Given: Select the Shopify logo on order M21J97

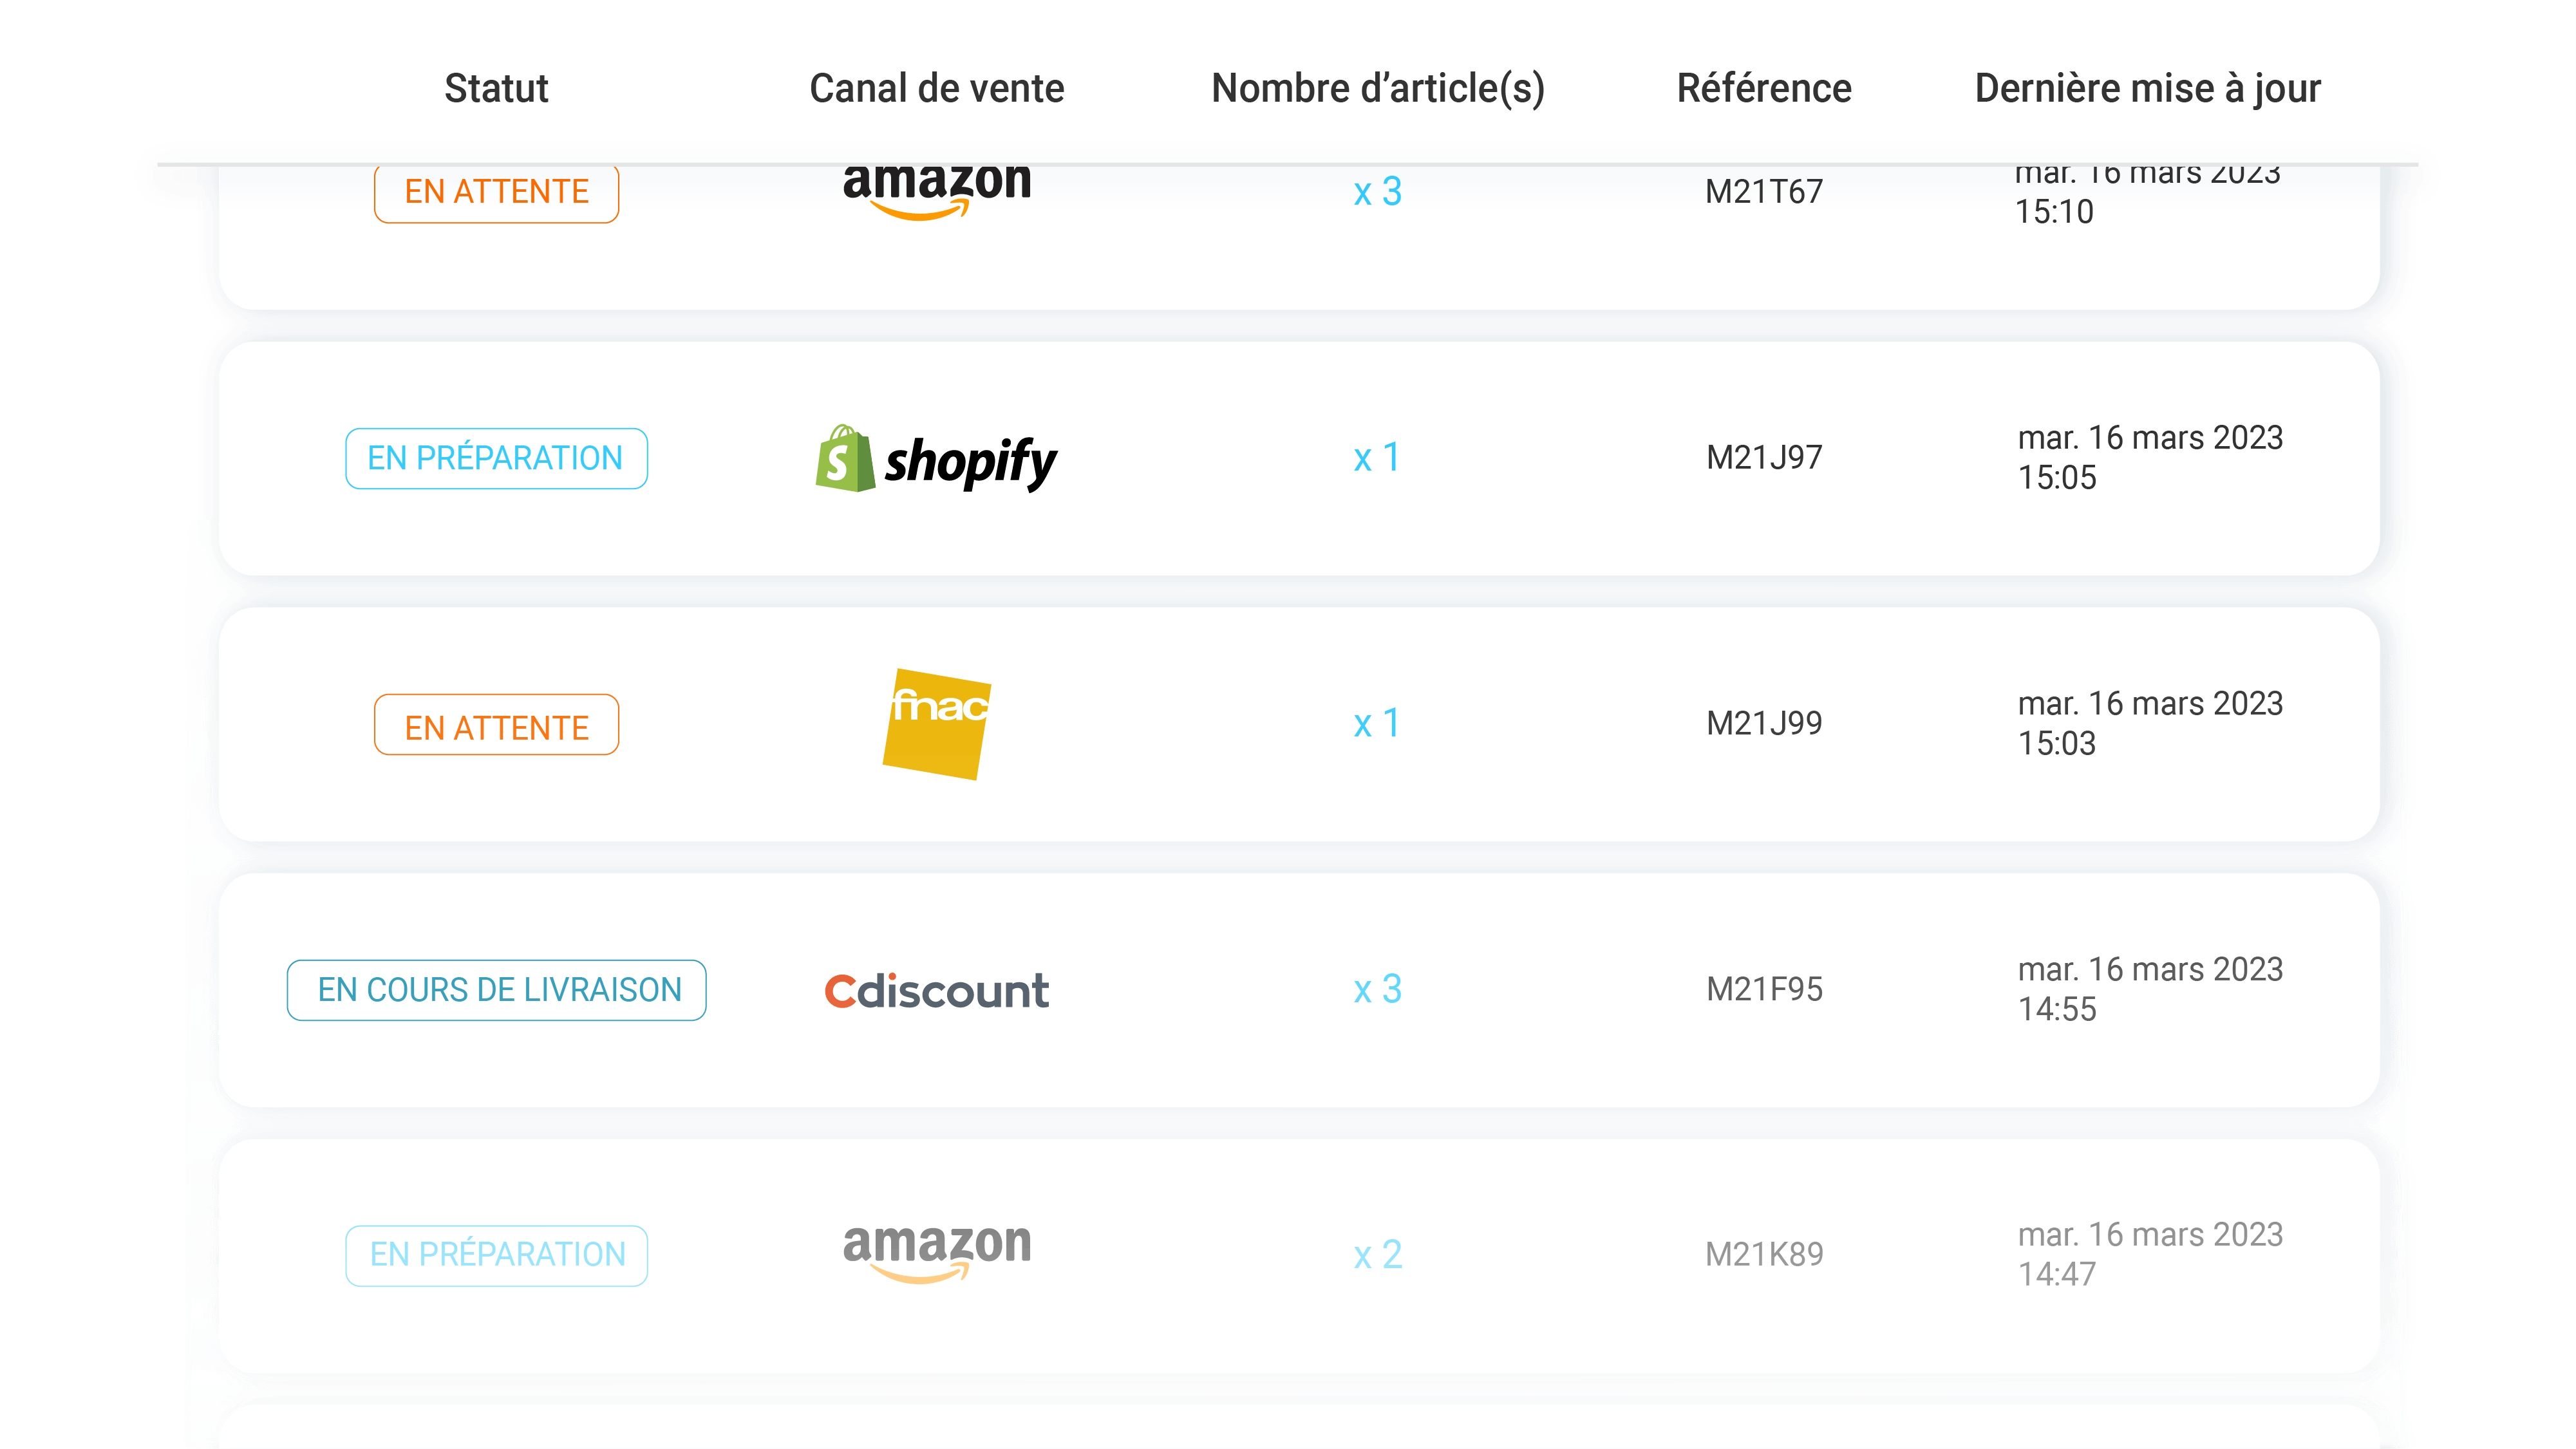Looking at the screenshot, I should (936, 459).
